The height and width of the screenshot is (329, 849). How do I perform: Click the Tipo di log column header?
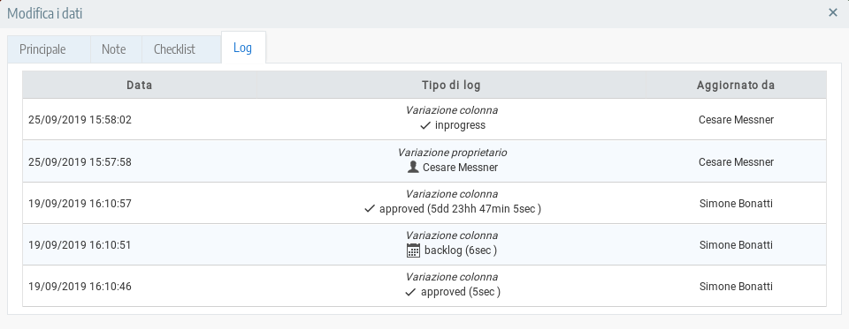click(x=451, y=85)
